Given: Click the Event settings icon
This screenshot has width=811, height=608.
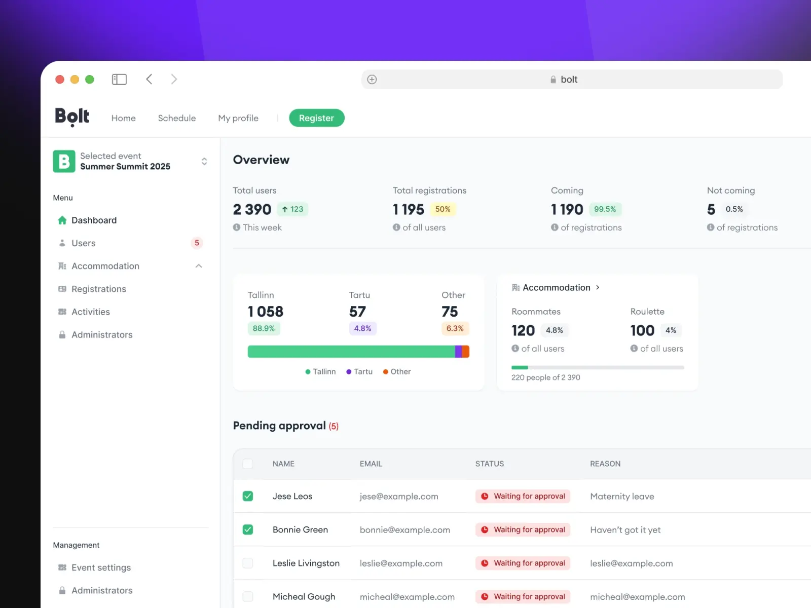Looking at the screenshot, I should tap(62, 567).
